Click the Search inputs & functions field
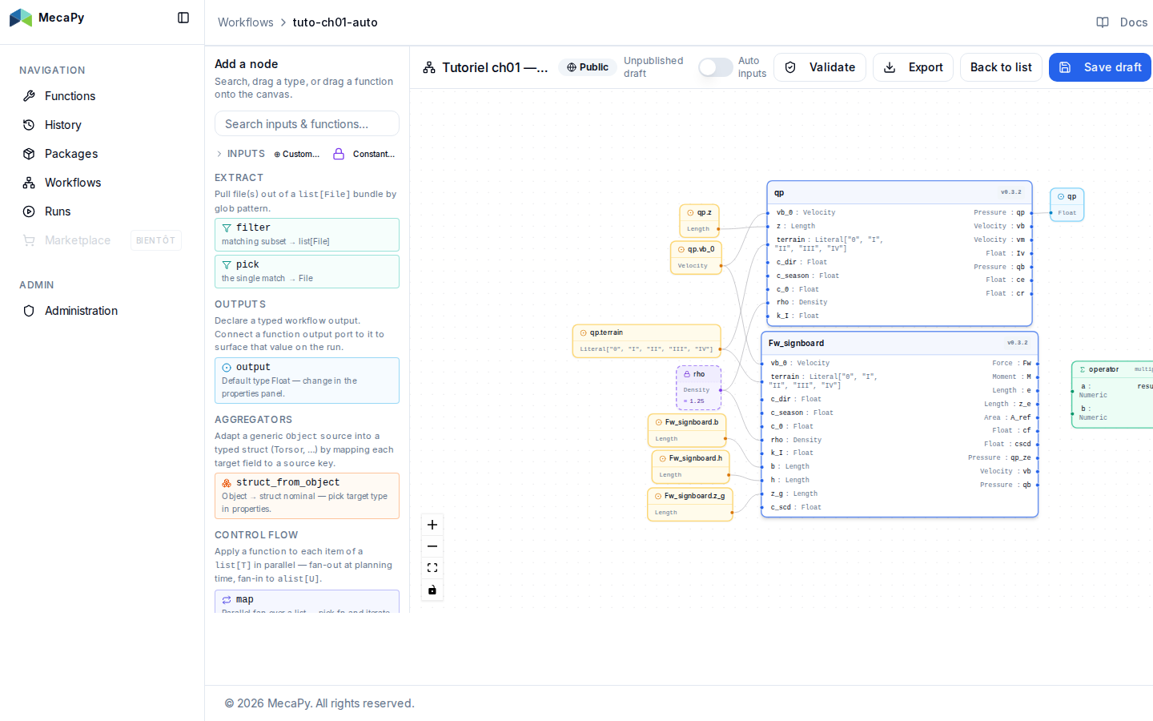This screenshot has height=721, width=1153. [307, 124]
